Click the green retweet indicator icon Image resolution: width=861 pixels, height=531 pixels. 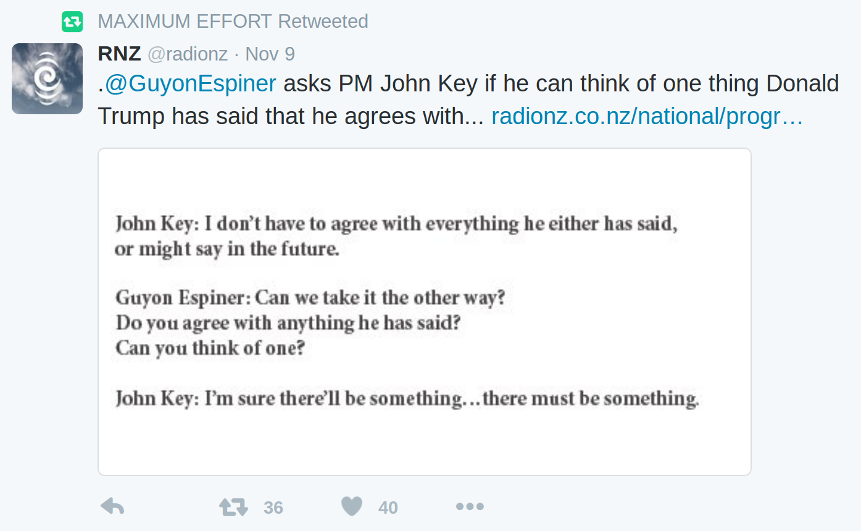coord(72,22)
